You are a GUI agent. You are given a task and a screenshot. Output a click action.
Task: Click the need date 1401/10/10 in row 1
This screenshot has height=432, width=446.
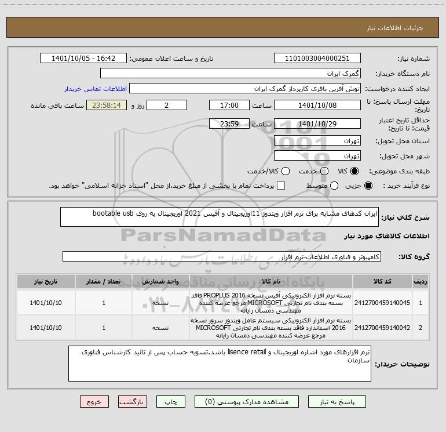46,303
